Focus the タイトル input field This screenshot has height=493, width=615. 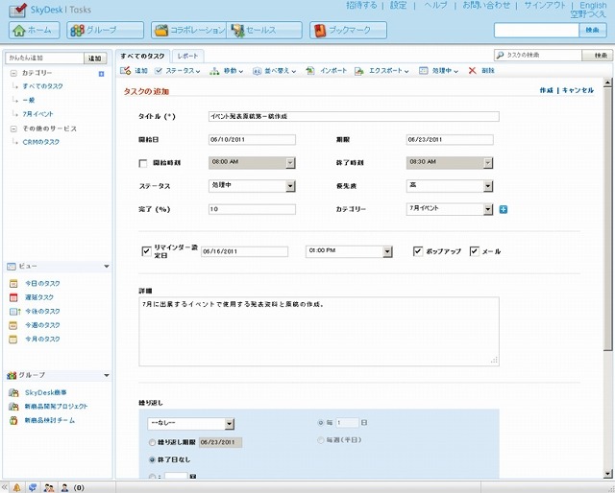tap(354, 116)
